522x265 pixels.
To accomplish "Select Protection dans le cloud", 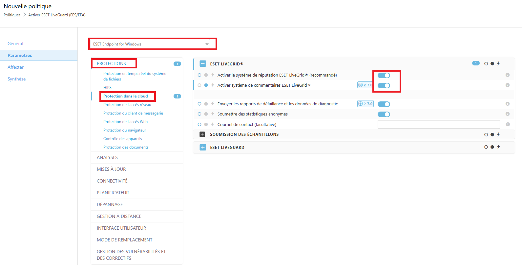I will click(126, 96).
